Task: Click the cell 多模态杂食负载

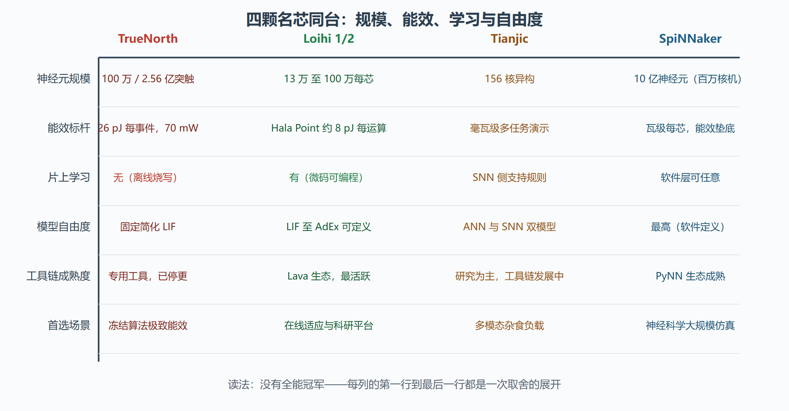Action: [x=510, y=325]
